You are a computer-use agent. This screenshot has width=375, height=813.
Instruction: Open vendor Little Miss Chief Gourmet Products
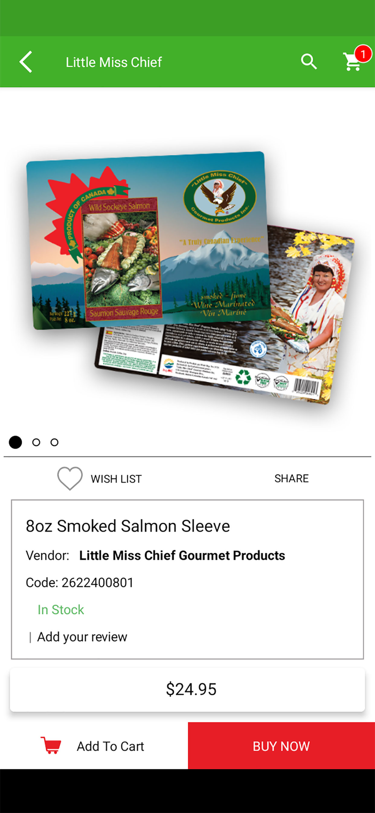click(182, 555)
